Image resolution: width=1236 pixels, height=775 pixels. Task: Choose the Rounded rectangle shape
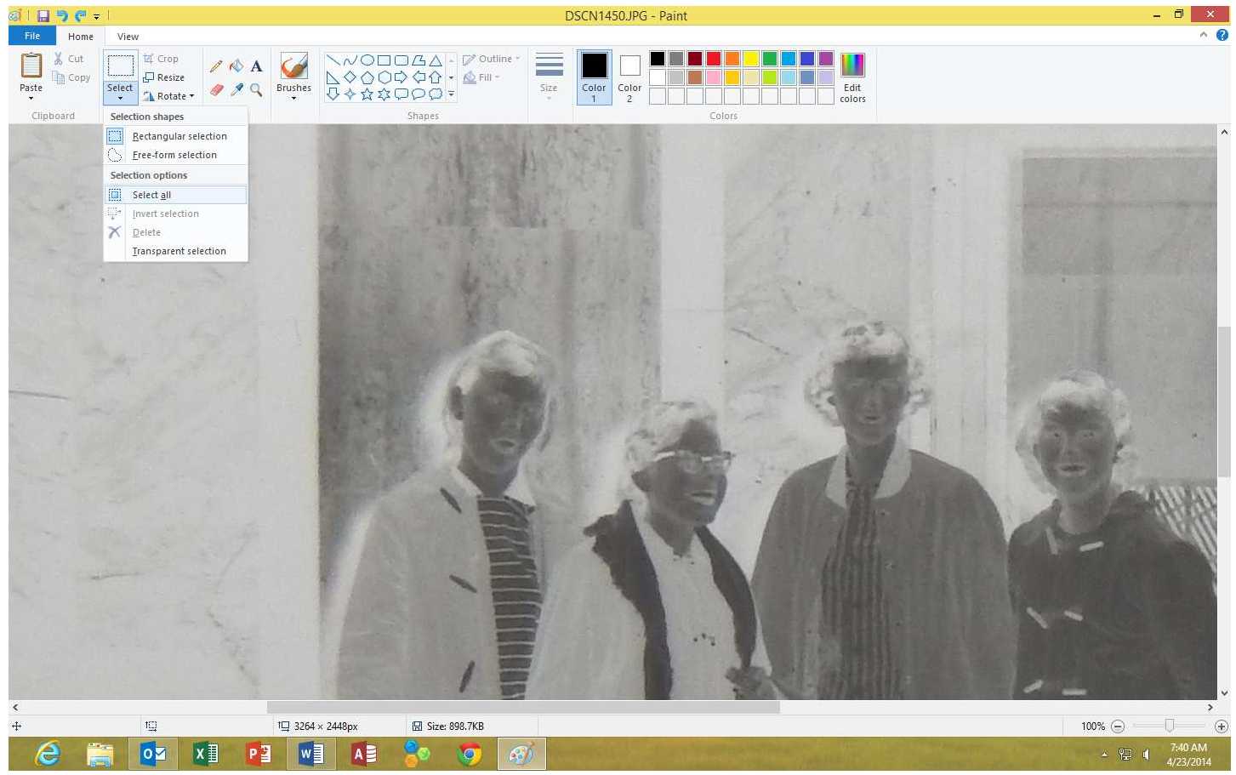[401, 60]
